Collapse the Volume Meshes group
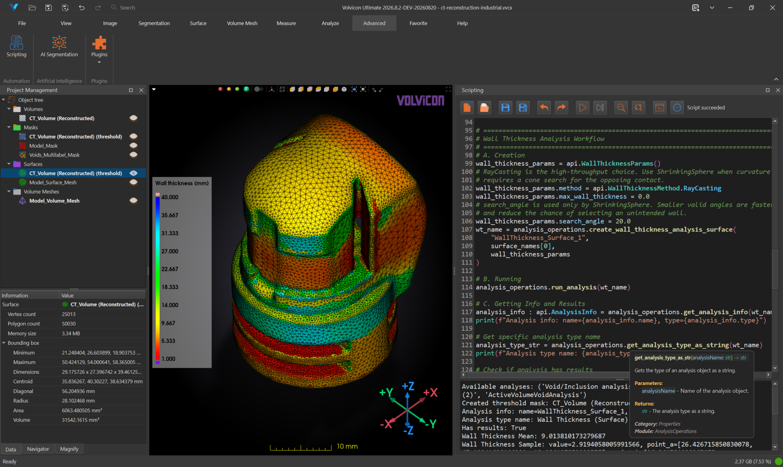Screen dimensions: 783x467 [x=9, y=192]
